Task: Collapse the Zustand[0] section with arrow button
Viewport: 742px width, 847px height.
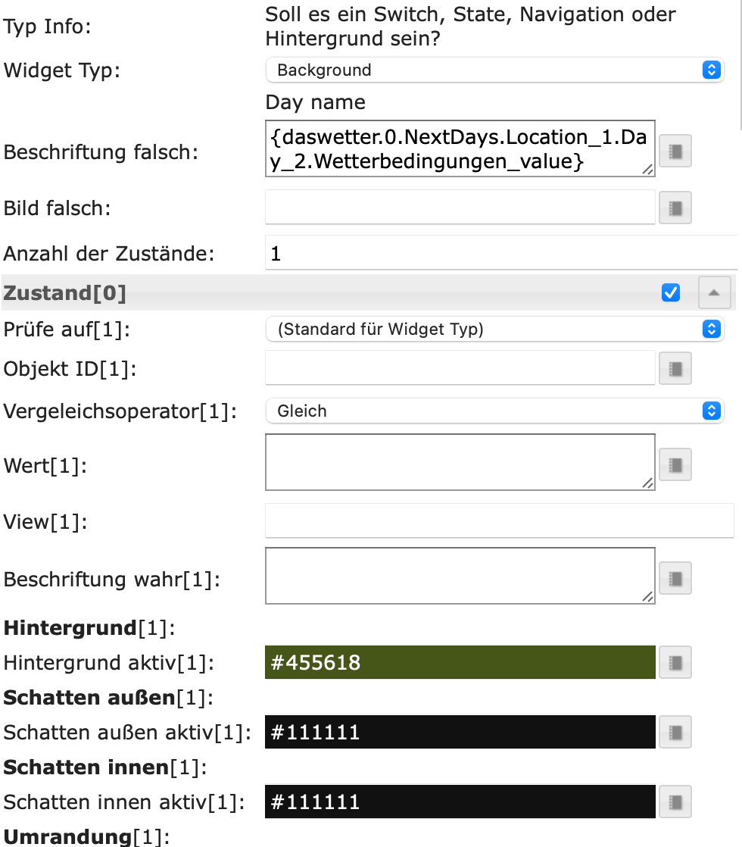Action: pos(713,293)
